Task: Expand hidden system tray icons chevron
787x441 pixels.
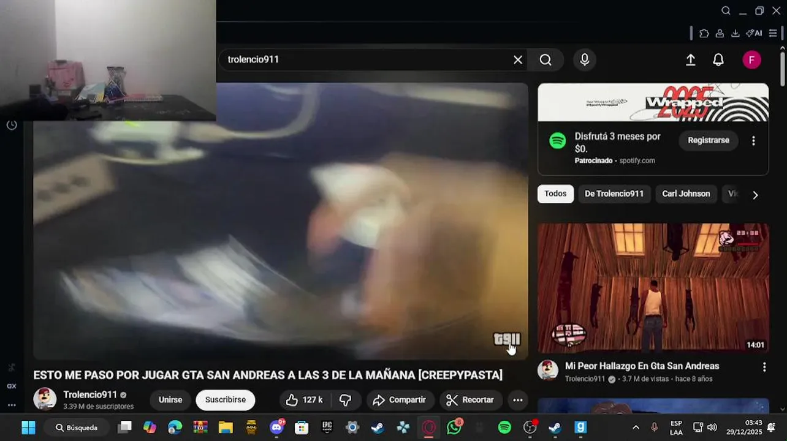Action: click(636, 428)
